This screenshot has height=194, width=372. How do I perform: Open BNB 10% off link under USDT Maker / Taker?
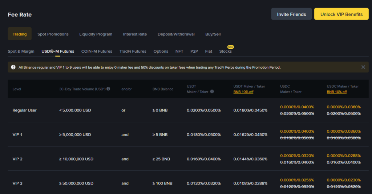(x=243, y=92)
